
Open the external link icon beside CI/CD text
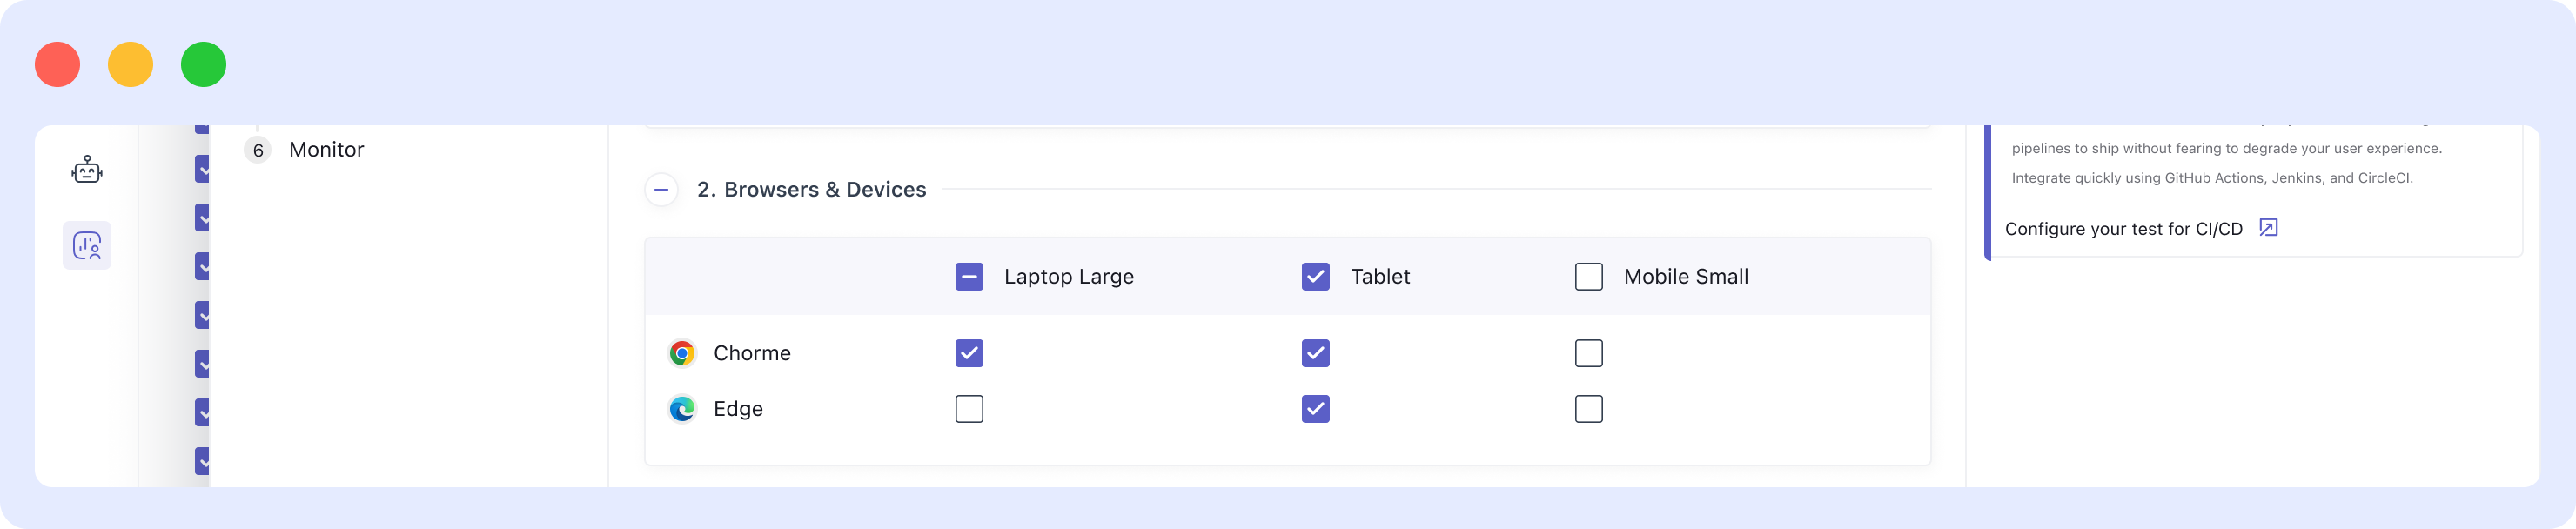pyautogui.click(x=2268, y=228)
